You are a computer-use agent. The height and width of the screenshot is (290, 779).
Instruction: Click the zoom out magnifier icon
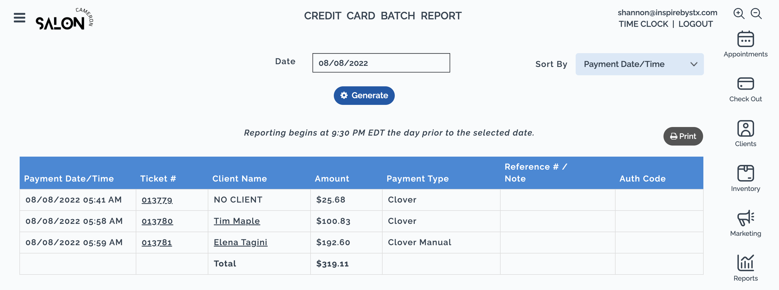click(756, 14)
